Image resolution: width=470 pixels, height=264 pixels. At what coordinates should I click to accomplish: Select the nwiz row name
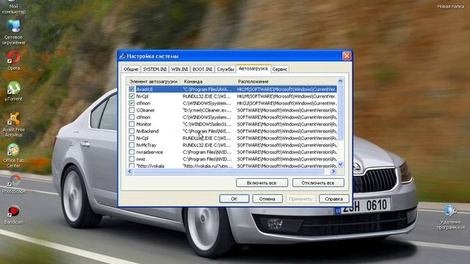tap(140, 159)
